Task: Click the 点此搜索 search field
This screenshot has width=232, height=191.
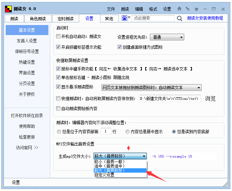Action: (x=153, y=18)
